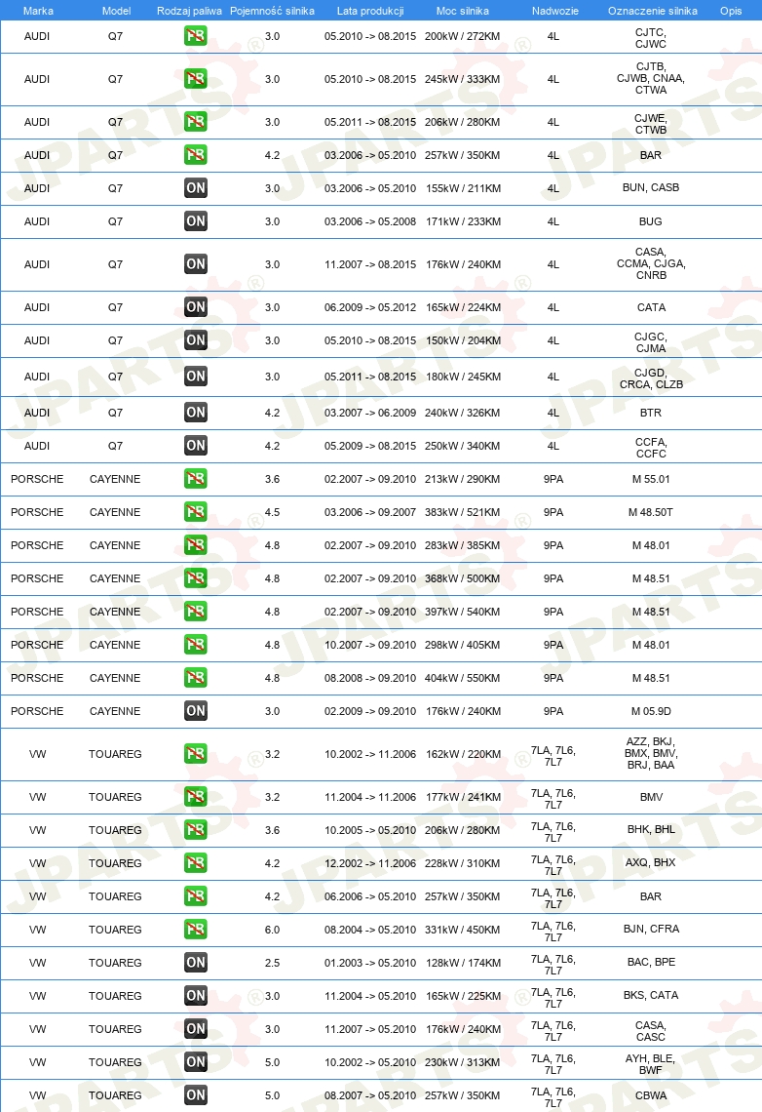Click the Oznaczenie silnika column header
This screenshot has width=762, height=1112.
coord(652,11)
